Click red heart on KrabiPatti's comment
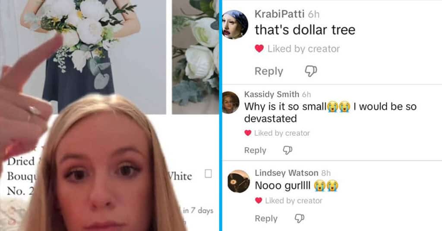Screen dimensions: 442x231 coord(259,49)
